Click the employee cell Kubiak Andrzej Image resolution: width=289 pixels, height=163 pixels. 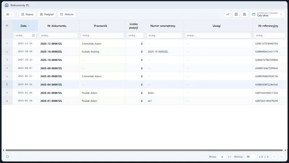(91, 51)
